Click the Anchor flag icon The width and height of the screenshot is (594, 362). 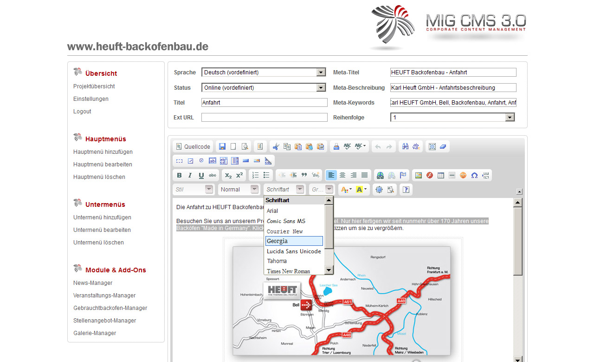point(403,175)
